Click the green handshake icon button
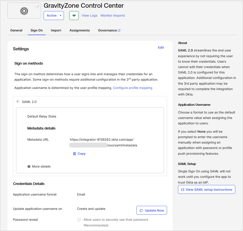243x231 pixels. (x=74, y=15)
